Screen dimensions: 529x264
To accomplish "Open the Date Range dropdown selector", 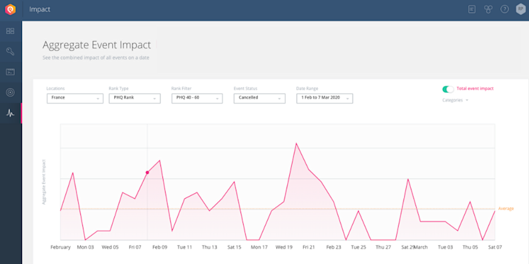I will point(325,98).
